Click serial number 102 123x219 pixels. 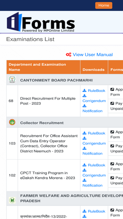12,175
